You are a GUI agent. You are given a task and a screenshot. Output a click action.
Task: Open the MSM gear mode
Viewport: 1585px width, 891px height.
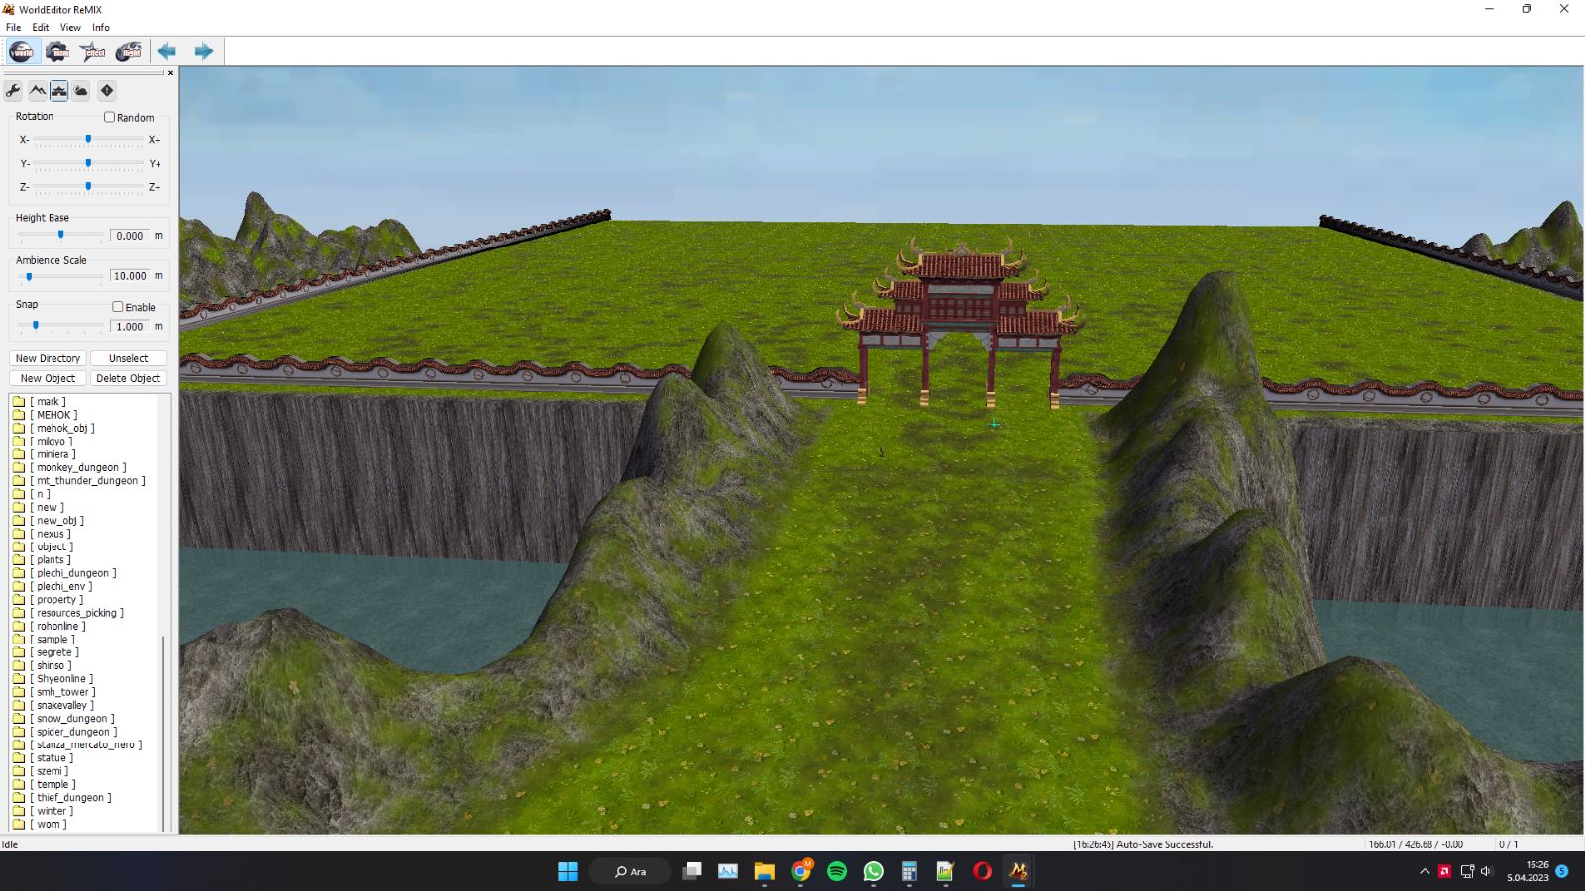pos(57,51)
